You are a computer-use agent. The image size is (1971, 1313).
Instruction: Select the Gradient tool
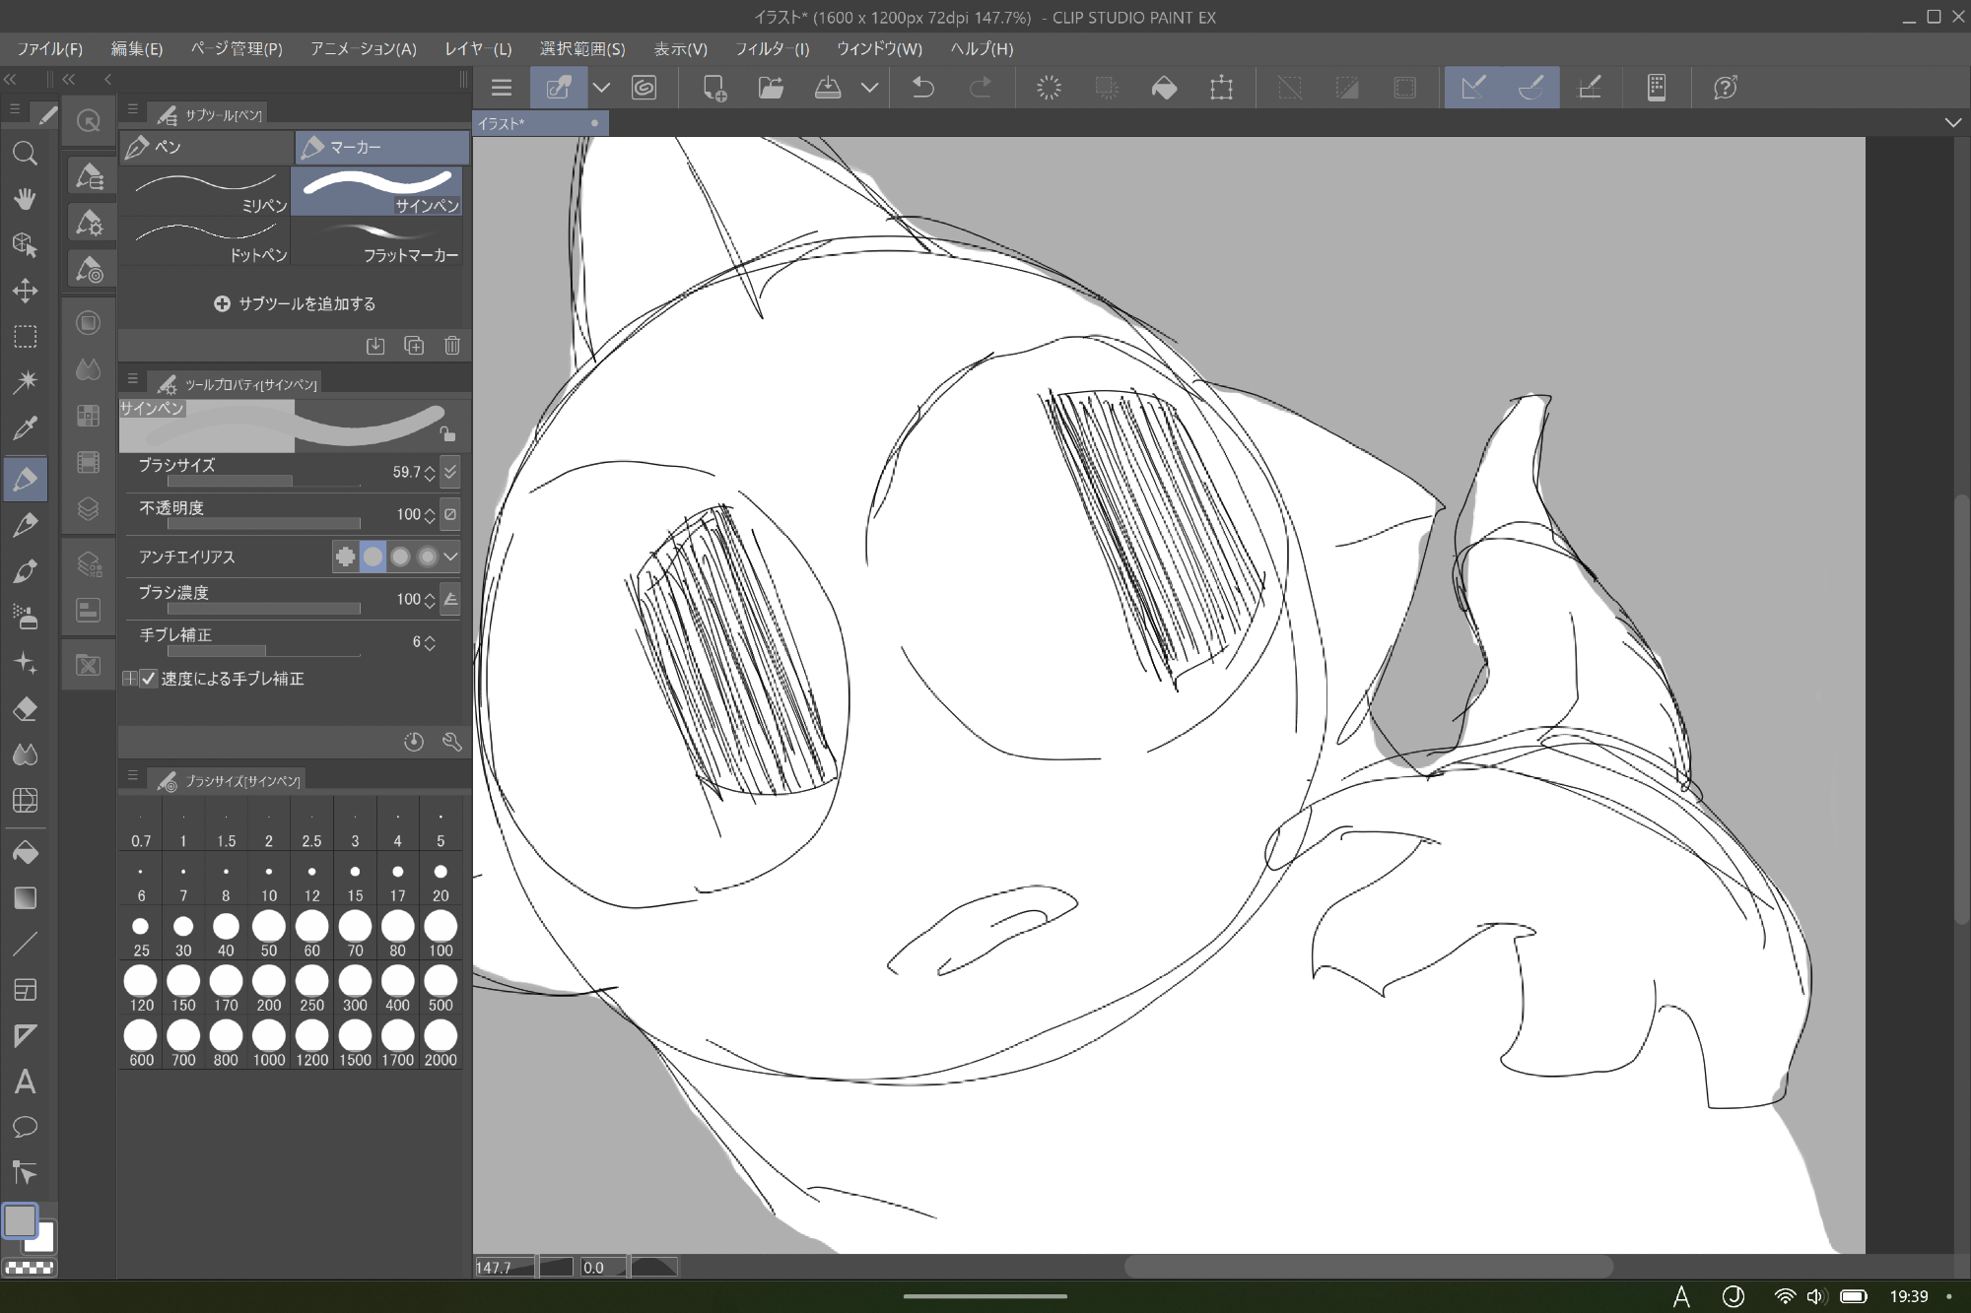pos(26,897)
